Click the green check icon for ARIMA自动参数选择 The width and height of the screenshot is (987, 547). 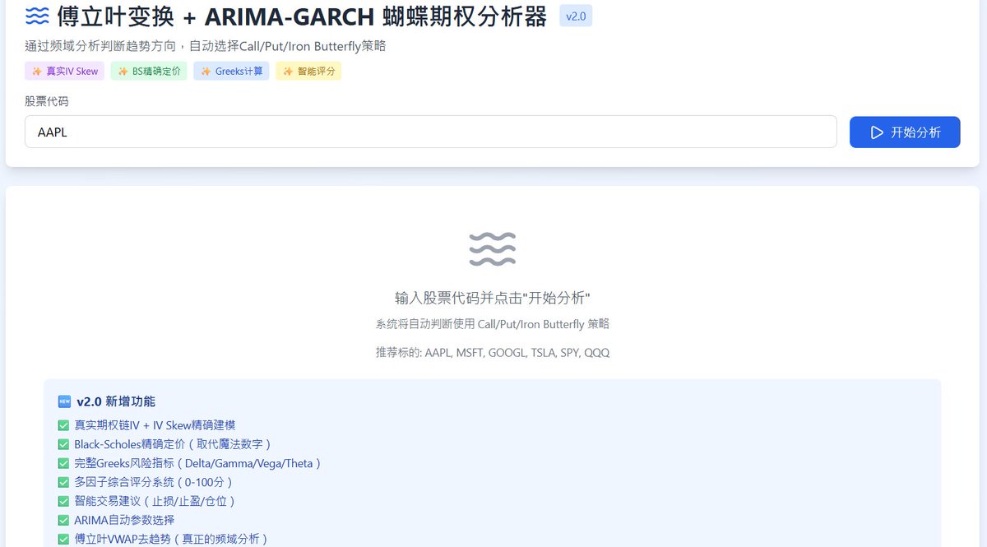63,520
